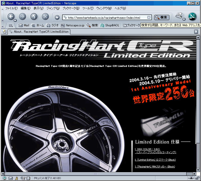Open Mail from status bar envelope icon

(11, 178)
